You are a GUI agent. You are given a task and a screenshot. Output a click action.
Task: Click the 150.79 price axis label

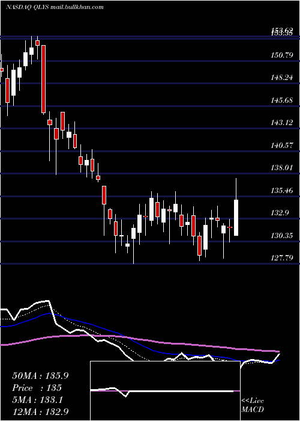[282, 55]
